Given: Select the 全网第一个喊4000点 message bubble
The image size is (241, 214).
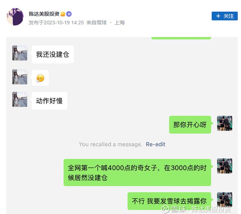Looking at the screenshot, I should point(137,173).
